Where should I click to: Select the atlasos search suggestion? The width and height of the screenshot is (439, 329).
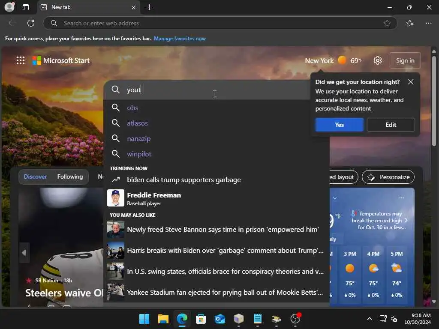click(x=216, y=123)
